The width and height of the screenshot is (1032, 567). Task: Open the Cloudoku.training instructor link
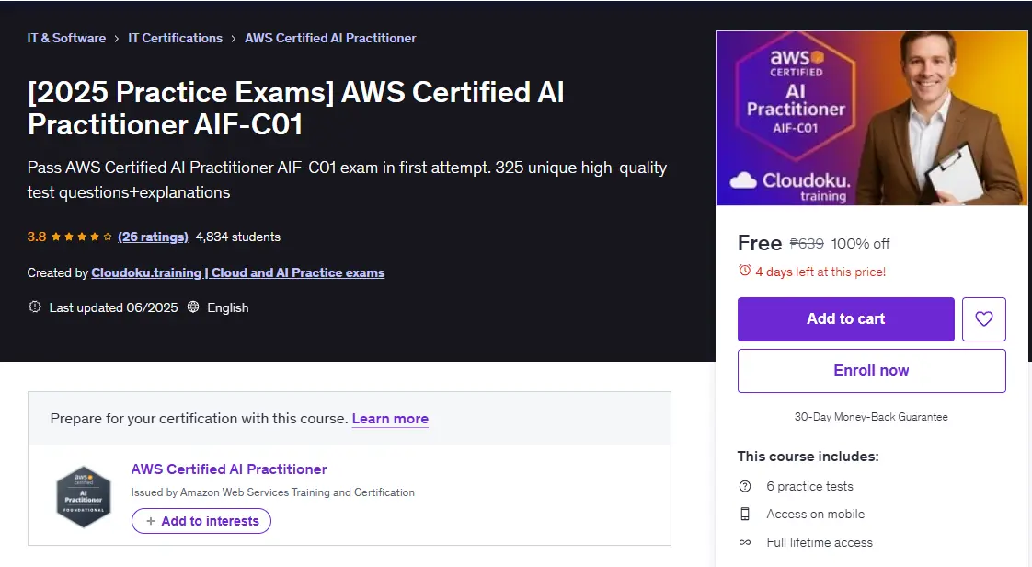[237, 272]
